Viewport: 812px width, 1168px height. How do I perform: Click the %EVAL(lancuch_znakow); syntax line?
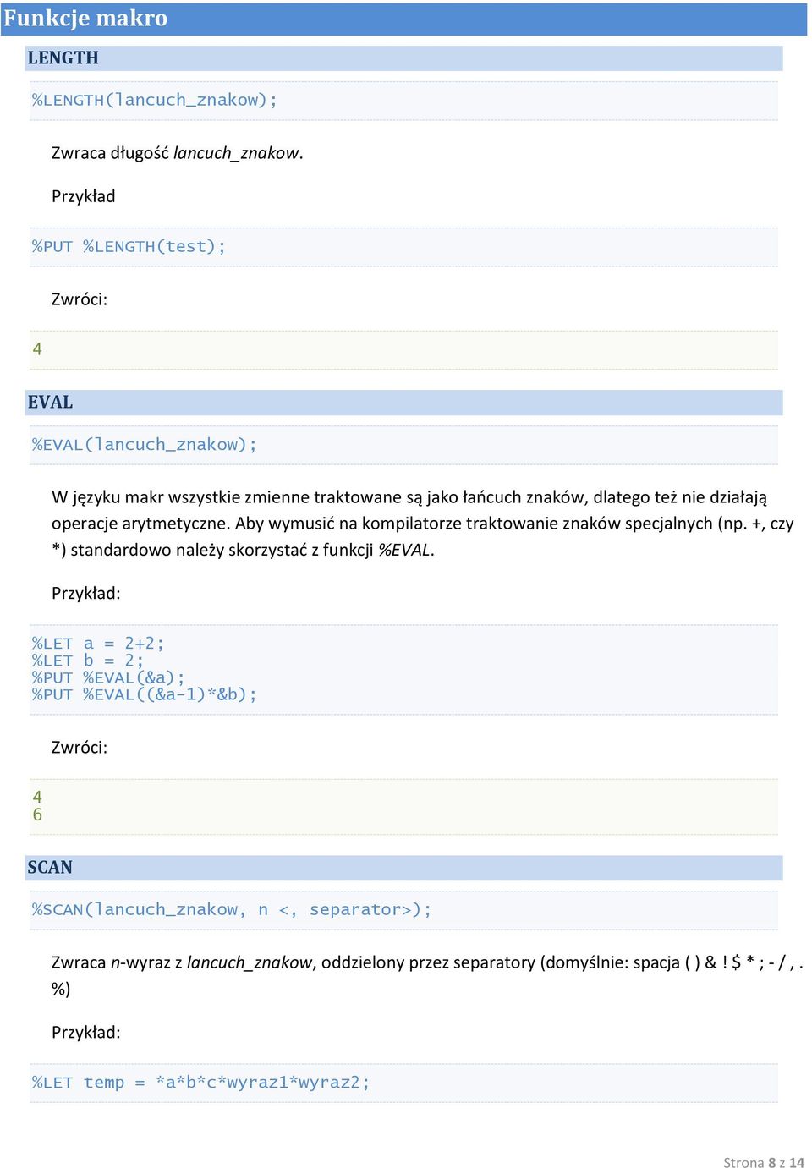click(144, 444)
